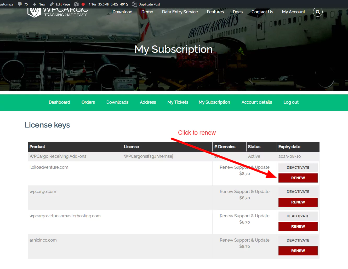This screenshot has width=348, height=269.
Task: Switch to the Dashboard tab
Action: 59,102
